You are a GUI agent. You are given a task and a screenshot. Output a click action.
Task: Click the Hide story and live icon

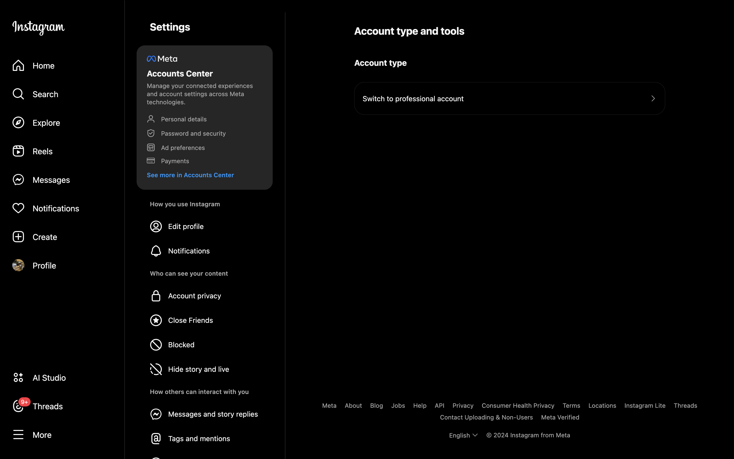[156, 369]
